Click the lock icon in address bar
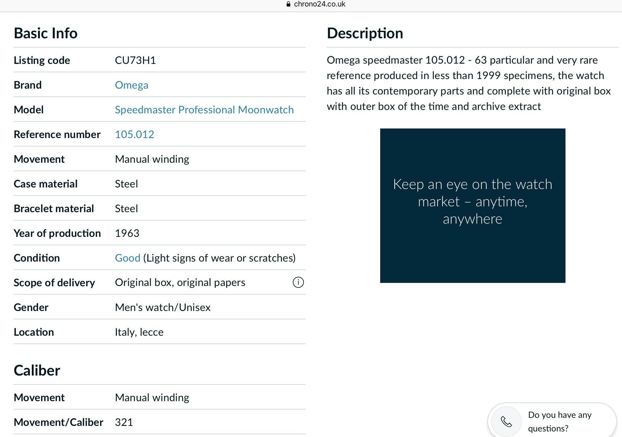The image size is (622, 437). click(x=288, y=4)
